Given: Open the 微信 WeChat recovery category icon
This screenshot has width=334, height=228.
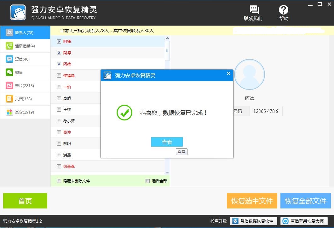Looking at the screenshot, I should tap(9, 72).
